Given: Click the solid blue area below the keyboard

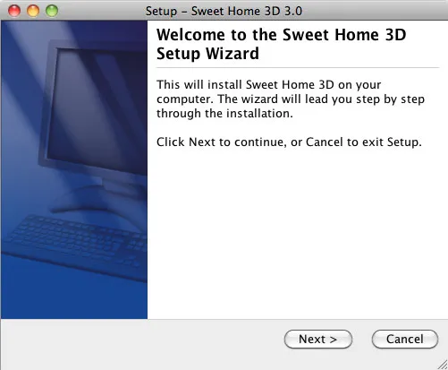Looking at the screenshot, I should 74,302.
